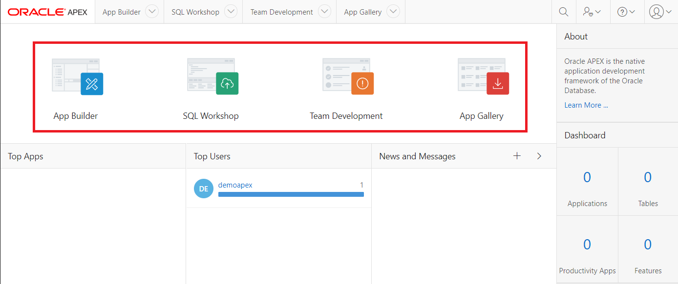This screenshot has height=284, width=678.
Task: Click the Oracle APEX logo
Action: pyautogui.click(x=47, y=12)
